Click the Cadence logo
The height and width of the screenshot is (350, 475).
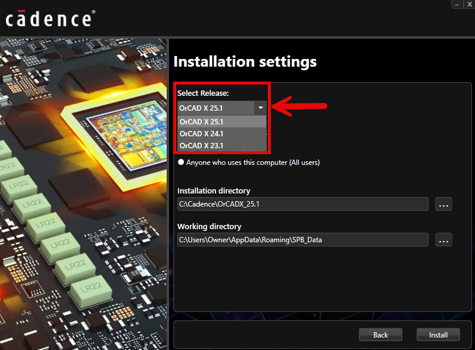(x=49, y=18)
